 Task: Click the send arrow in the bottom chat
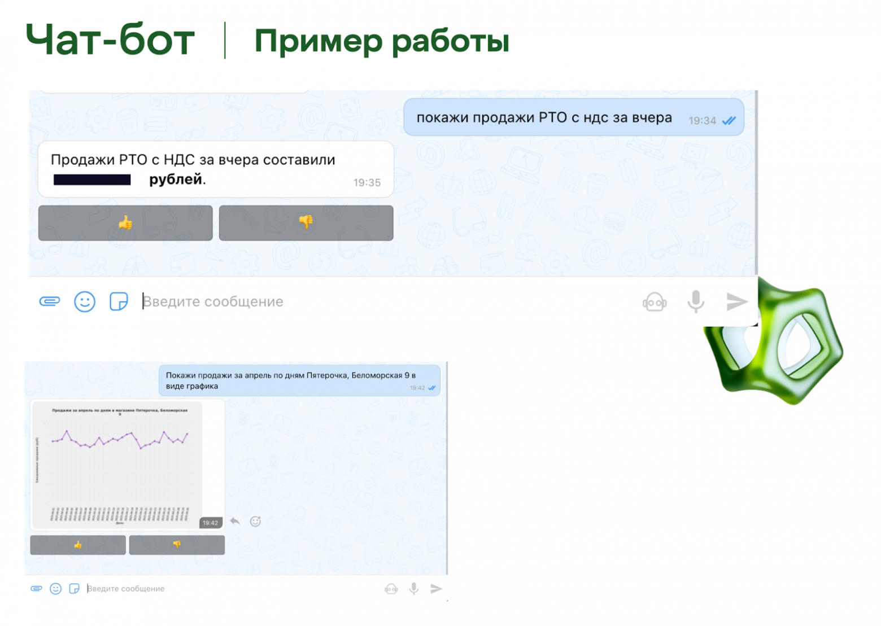[435, 588]
